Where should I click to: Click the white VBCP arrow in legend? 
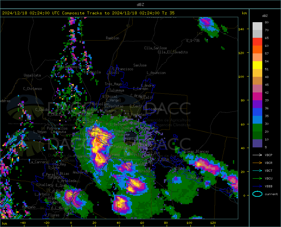(x=257, y=155)
